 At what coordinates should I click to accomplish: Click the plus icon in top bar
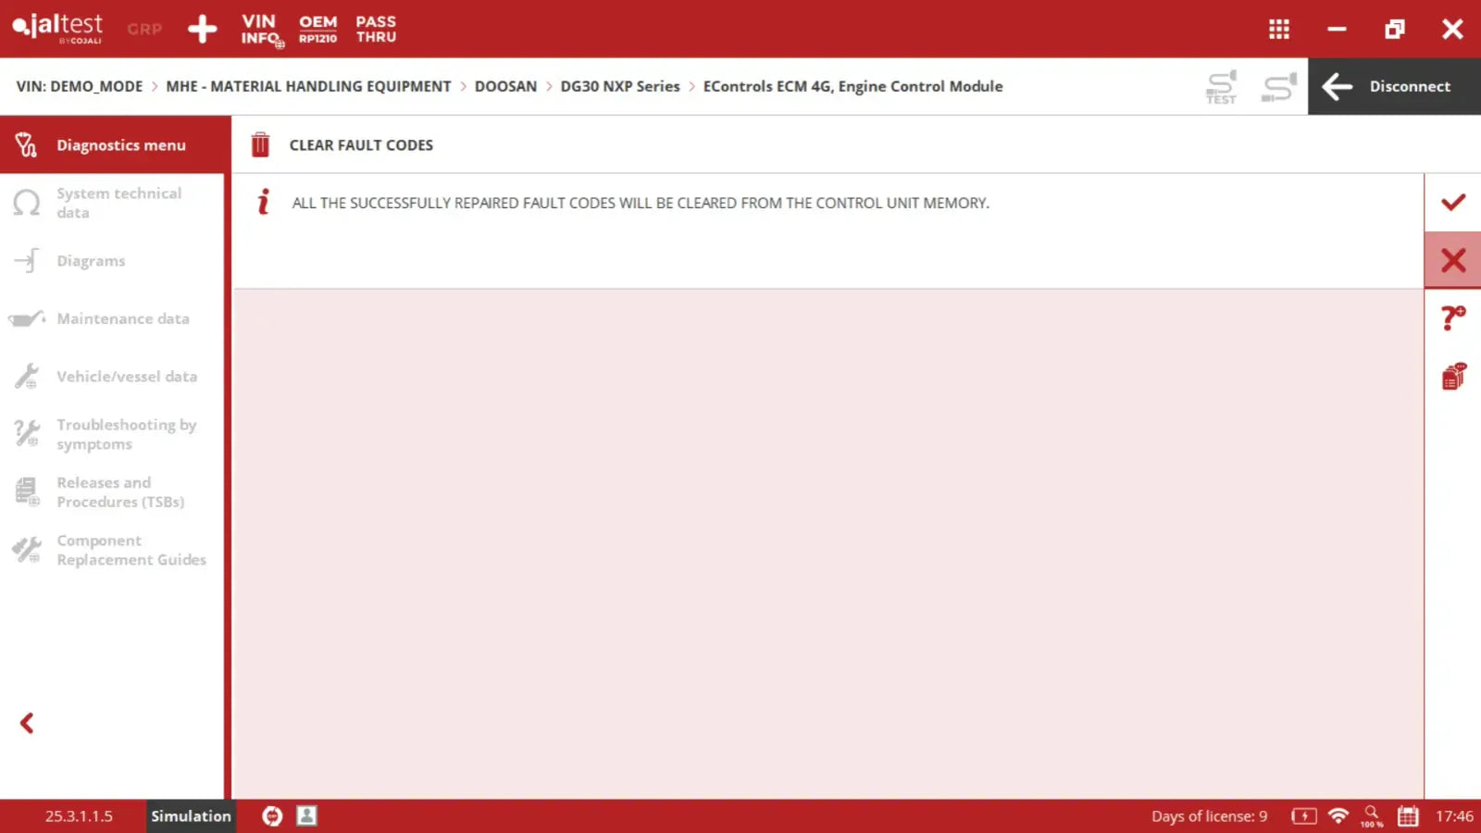[x=202, y=29]
